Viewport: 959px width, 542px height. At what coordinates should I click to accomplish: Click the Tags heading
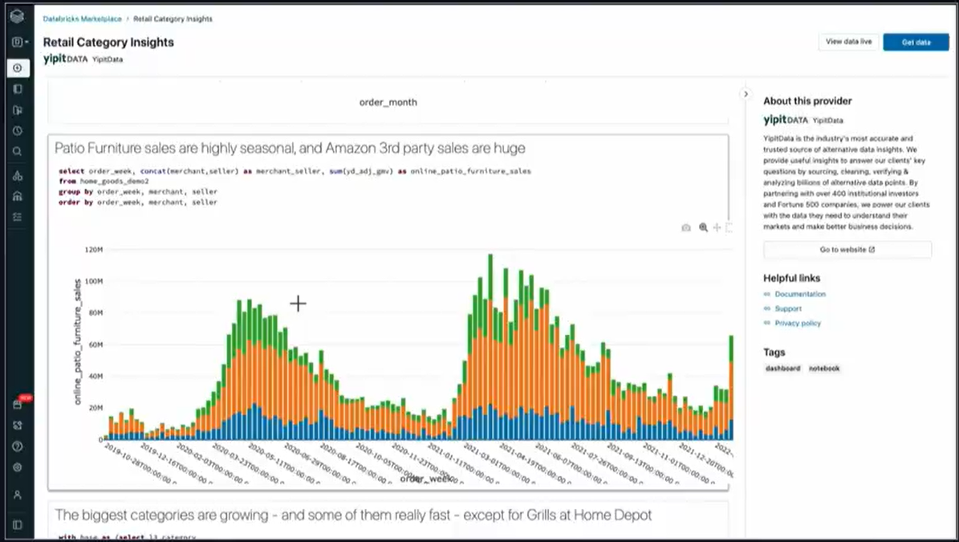tap(774, 353)
